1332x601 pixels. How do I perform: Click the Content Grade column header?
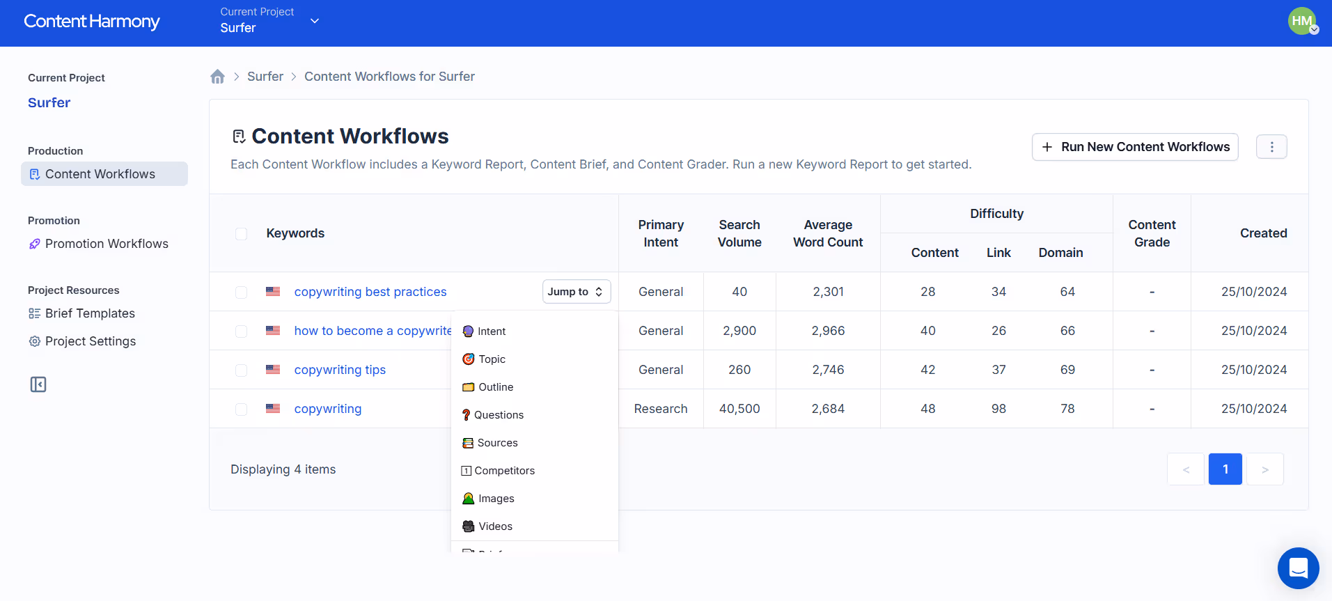(1152, 233)
